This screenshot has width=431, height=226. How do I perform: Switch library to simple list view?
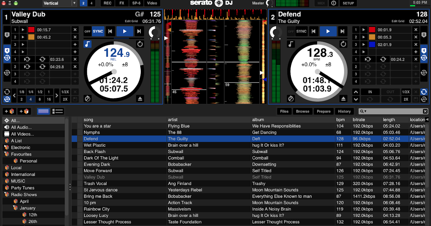pos(43,112)
